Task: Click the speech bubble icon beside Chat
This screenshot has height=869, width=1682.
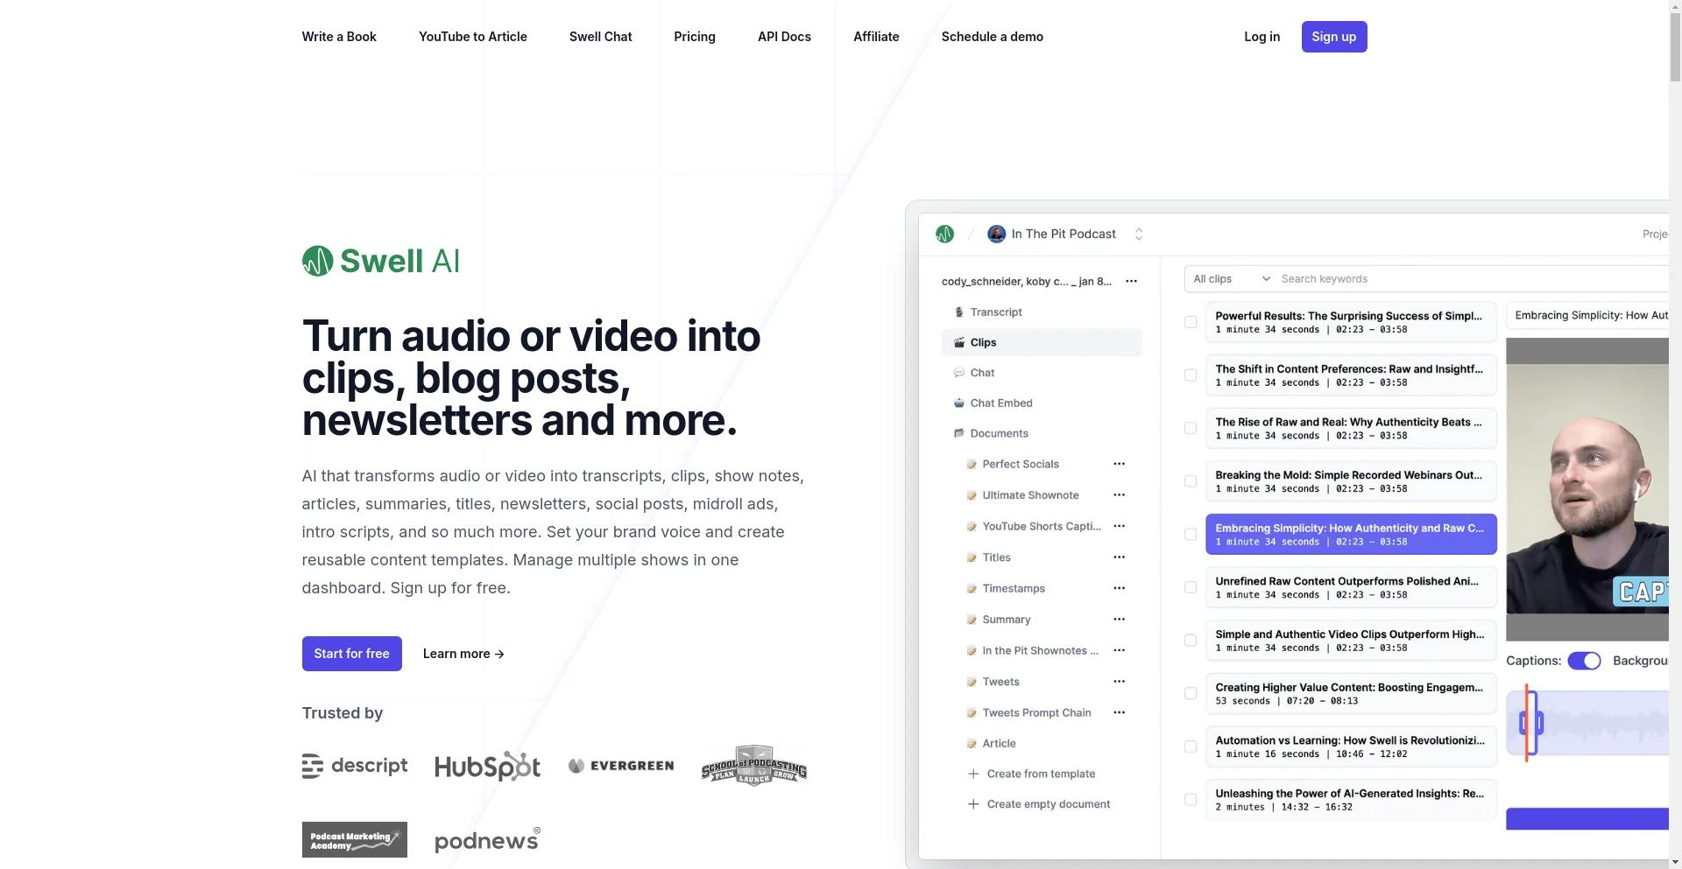Action: [958, 373]
